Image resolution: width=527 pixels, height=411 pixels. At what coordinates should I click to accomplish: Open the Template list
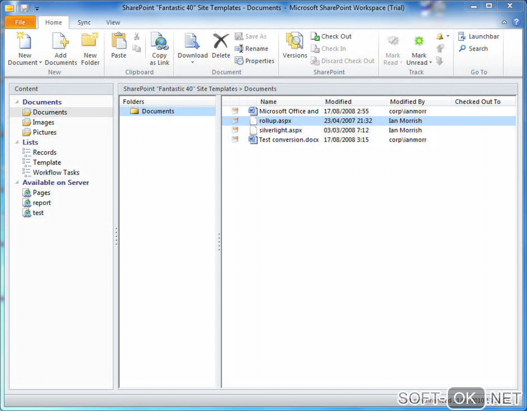(x=42, y=163)
